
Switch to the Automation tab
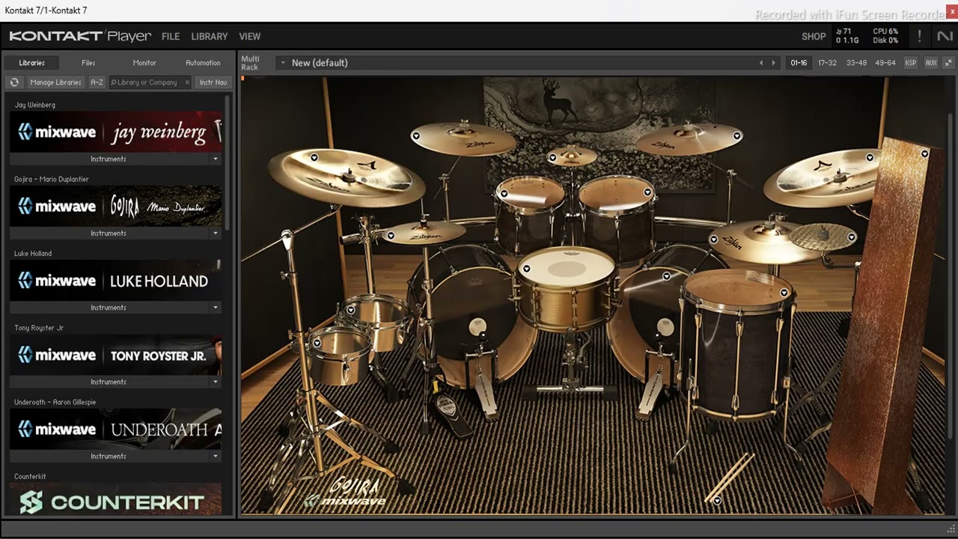(x=203, y=63)
